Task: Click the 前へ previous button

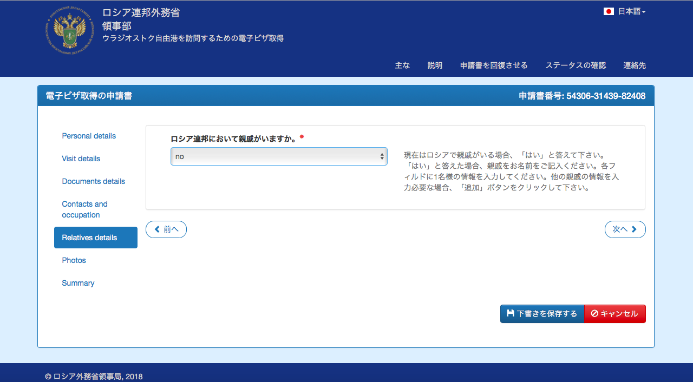Action: tap(166, 229)
